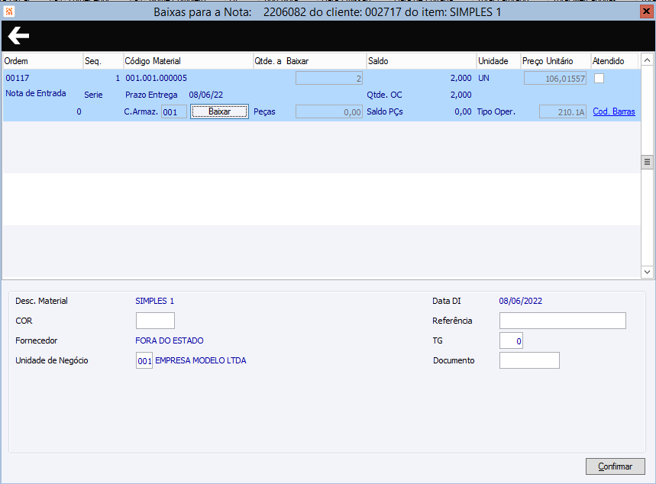656x484 pixels.
Task: Click the Unidade column header
Action: pos(499,61)
